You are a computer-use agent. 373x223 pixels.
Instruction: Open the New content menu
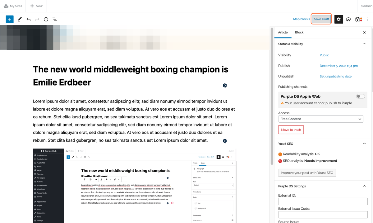click(x=36, y=6)
